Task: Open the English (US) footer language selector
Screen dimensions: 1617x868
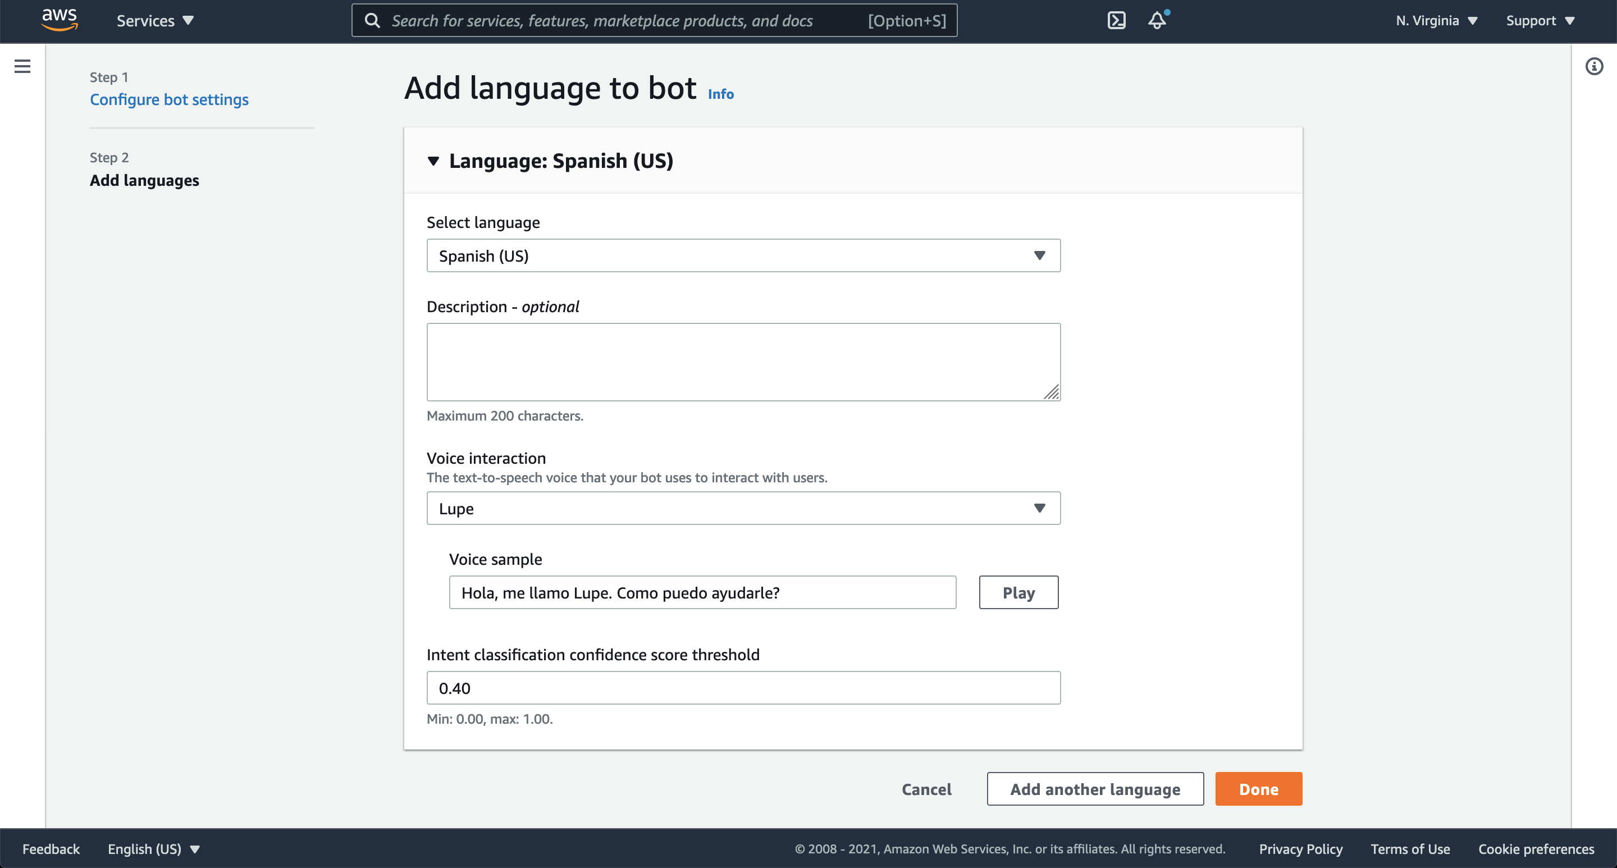Action: (153, 848)
